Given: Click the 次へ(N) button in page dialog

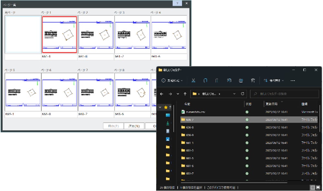Looking at the screenshot, I should [x=134, y=126].
